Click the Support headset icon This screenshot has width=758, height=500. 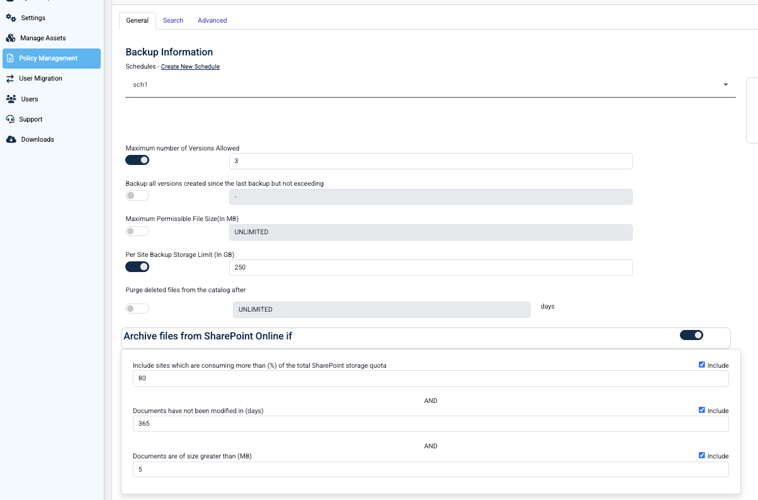[x=10, y=119]
